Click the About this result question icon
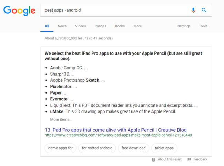This screenshot has height=166, width=224. [153, 160]
